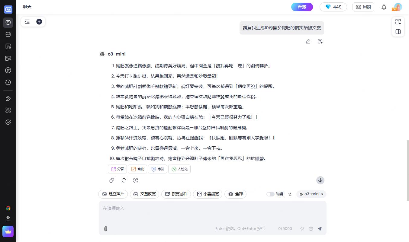Viewport: 409px width, 242px height.
Task: Jump to bottom with down arrow button
Action: [320, 180]
